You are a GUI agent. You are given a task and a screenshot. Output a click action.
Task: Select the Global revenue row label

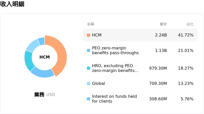pyautogui.click(x=98, y=84)
